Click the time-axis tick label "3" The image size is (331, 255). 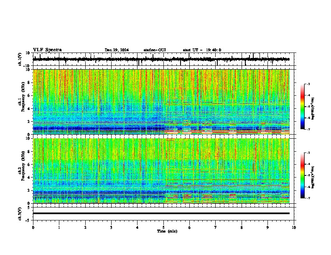pos(111,227)
